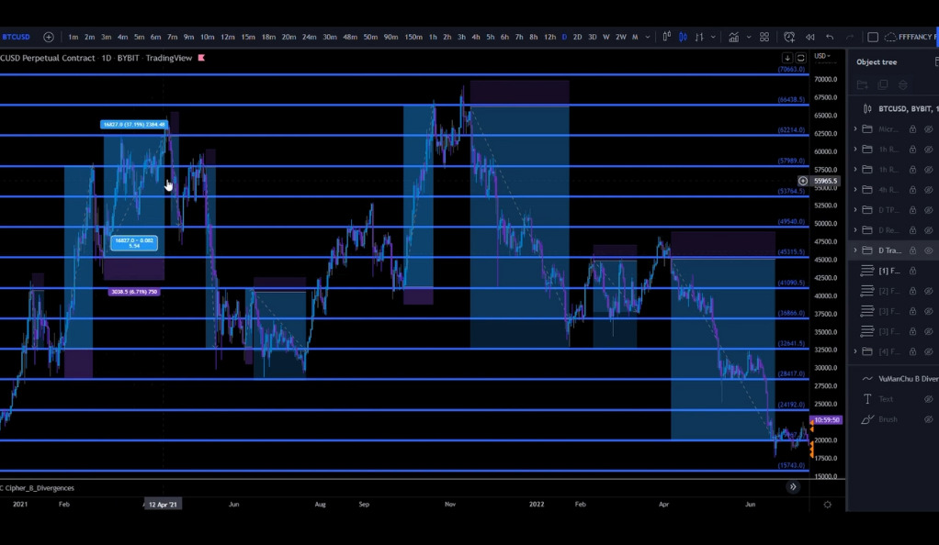
Task: Undo the last action with undo arrow
Action: (x=830, y=37)
